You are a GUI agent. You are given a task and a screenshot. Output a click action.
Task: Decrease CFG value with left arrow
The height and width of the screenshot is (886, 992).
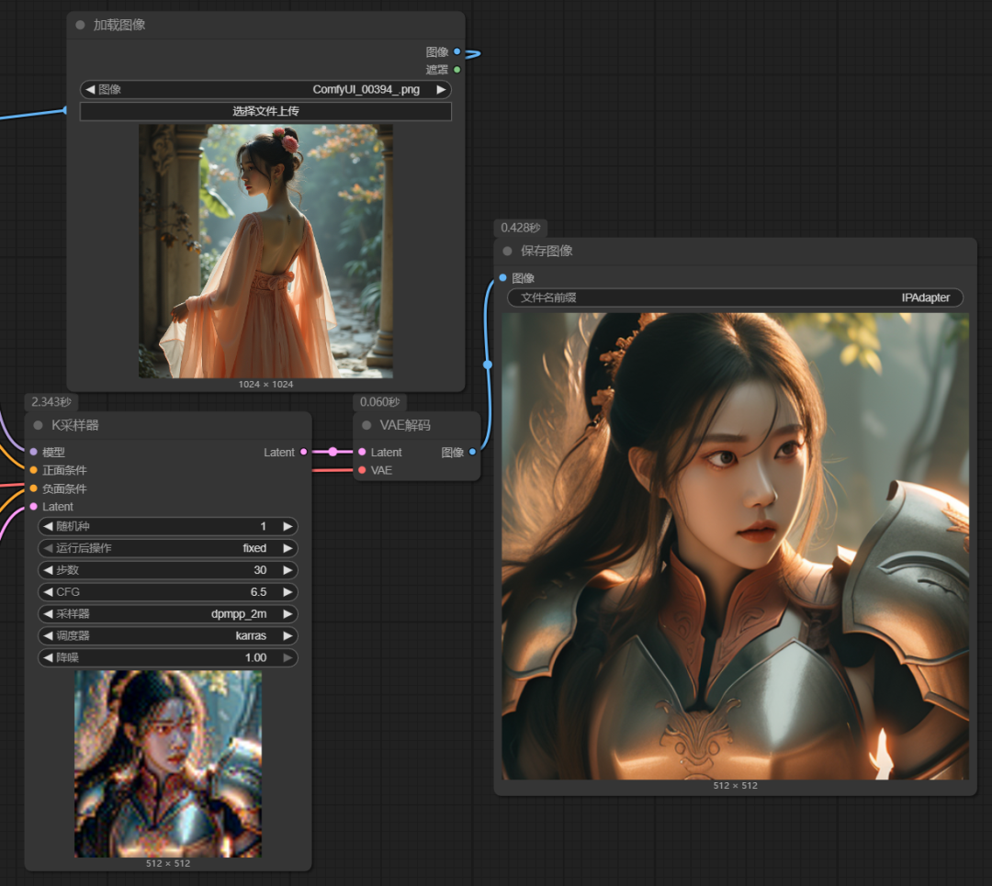click(x=48, y=592)
